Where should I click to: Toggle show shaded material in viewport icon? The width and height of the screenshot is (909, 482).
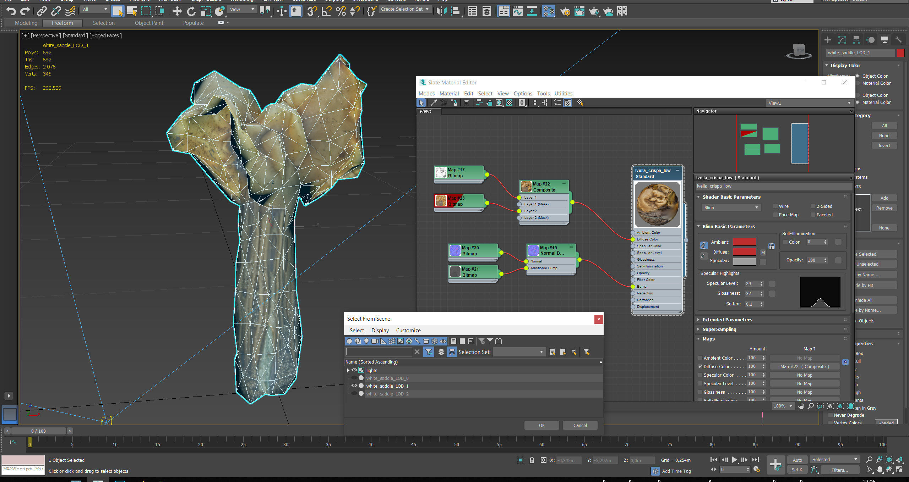click(499, 103)
